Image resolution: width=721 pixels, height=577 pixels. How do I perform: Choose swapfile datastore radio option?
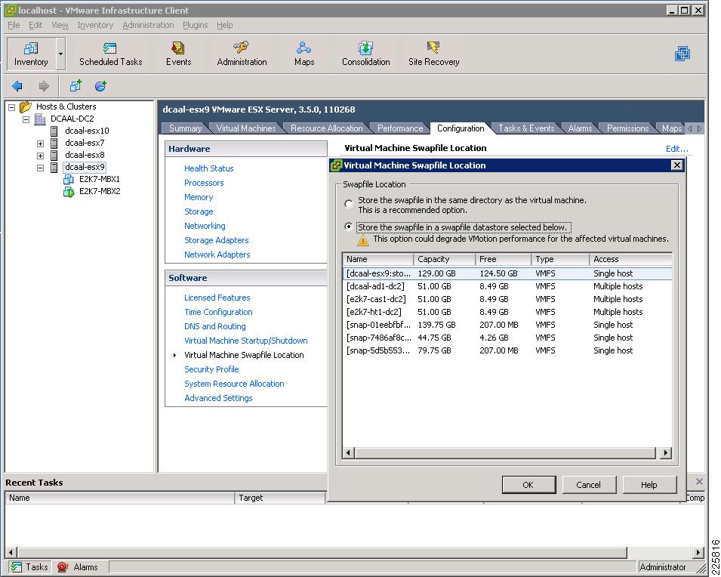349,227
